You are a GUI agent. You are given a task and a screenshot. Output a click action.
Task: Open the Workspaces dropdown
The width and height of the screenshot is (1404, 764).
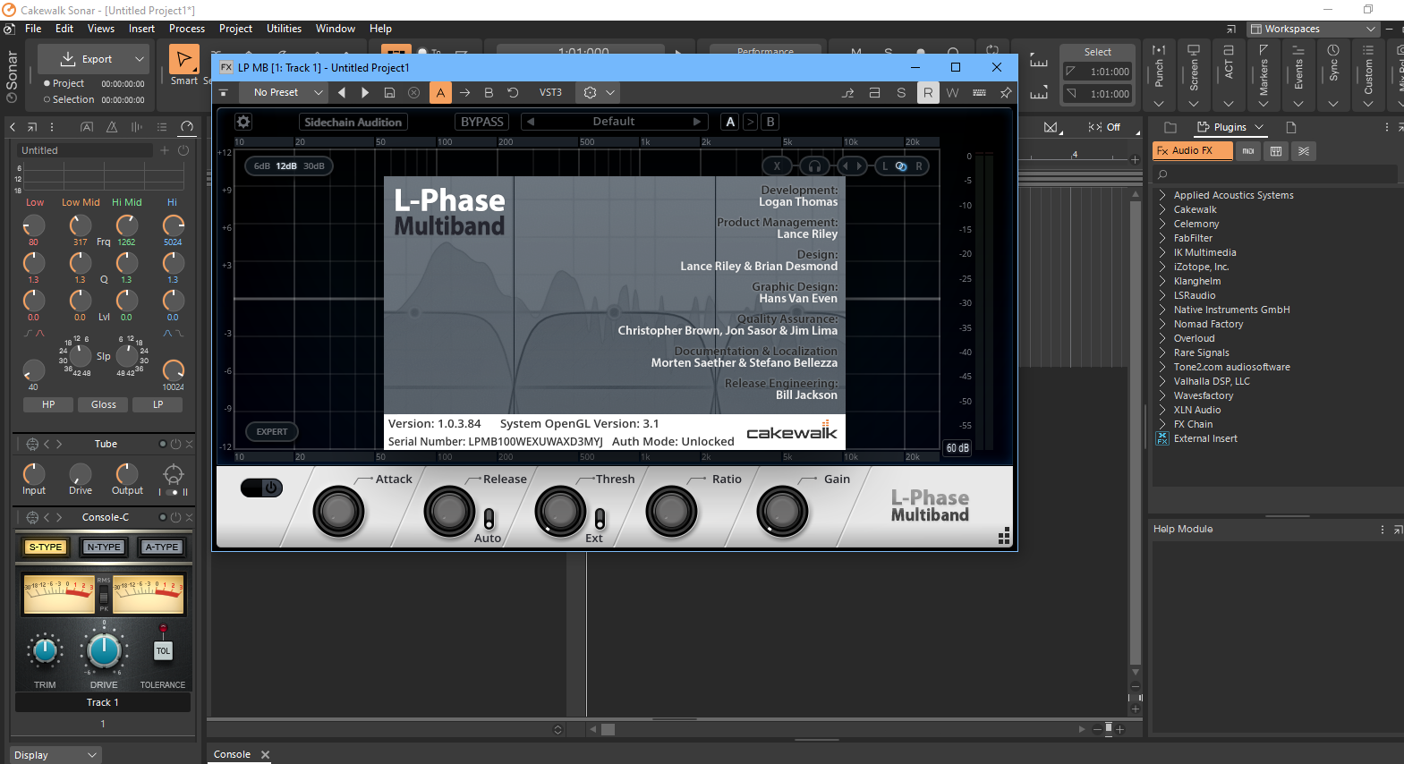(x=1313, y=29)
